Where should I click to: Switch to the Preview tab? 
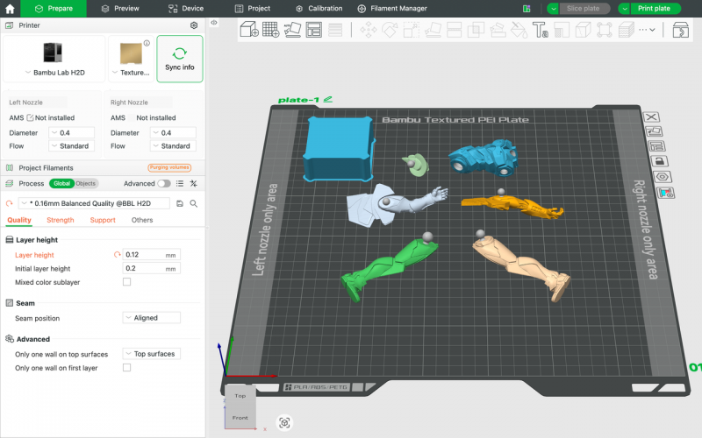pos(120,9)
